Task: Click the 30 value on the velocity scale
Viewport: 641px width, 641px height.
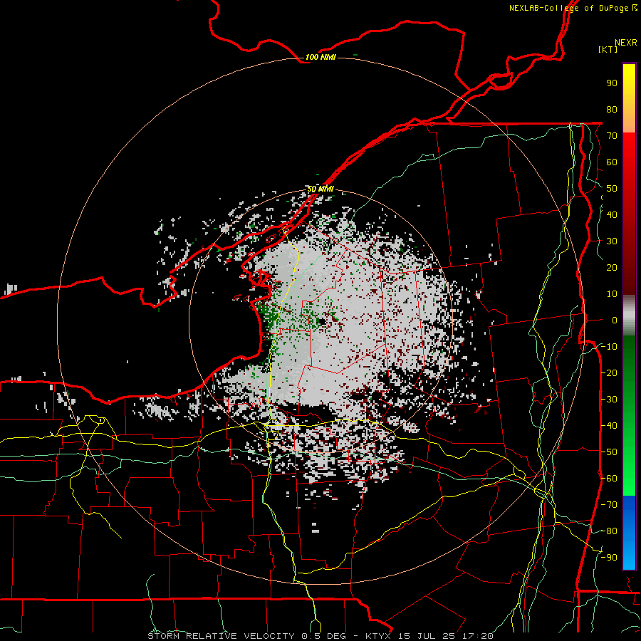Action: tap(612, 241)
